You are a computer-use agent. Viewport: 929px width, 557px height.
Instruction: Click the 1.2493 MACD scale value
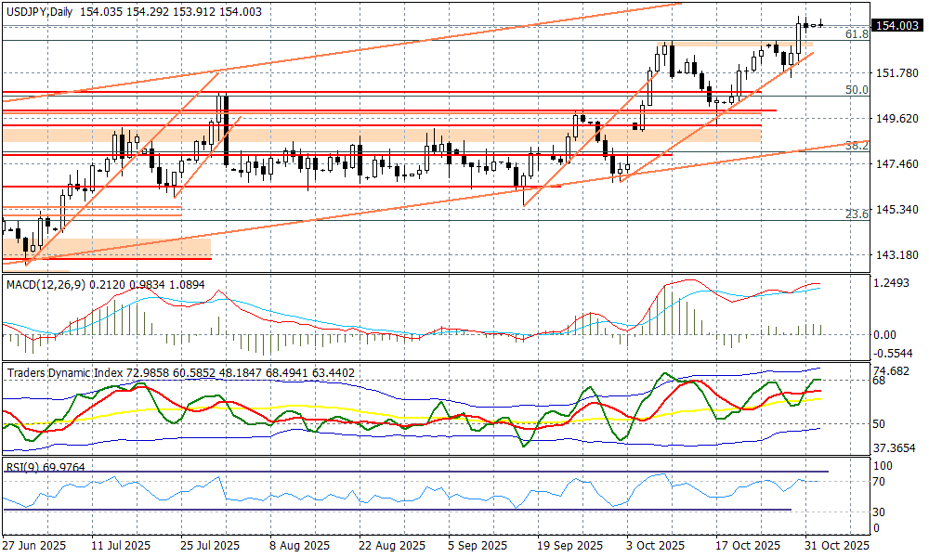click(x=893, y=283)
